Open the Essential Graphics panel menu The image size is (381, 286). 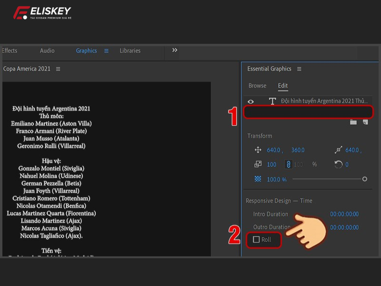299,69
